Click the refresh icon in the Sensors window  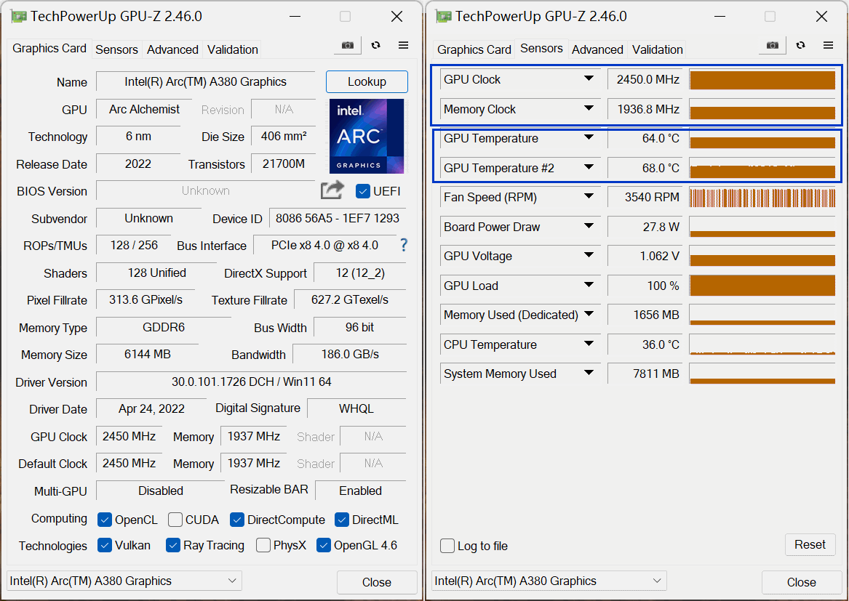pyautogui.click(x=800, y=44)
